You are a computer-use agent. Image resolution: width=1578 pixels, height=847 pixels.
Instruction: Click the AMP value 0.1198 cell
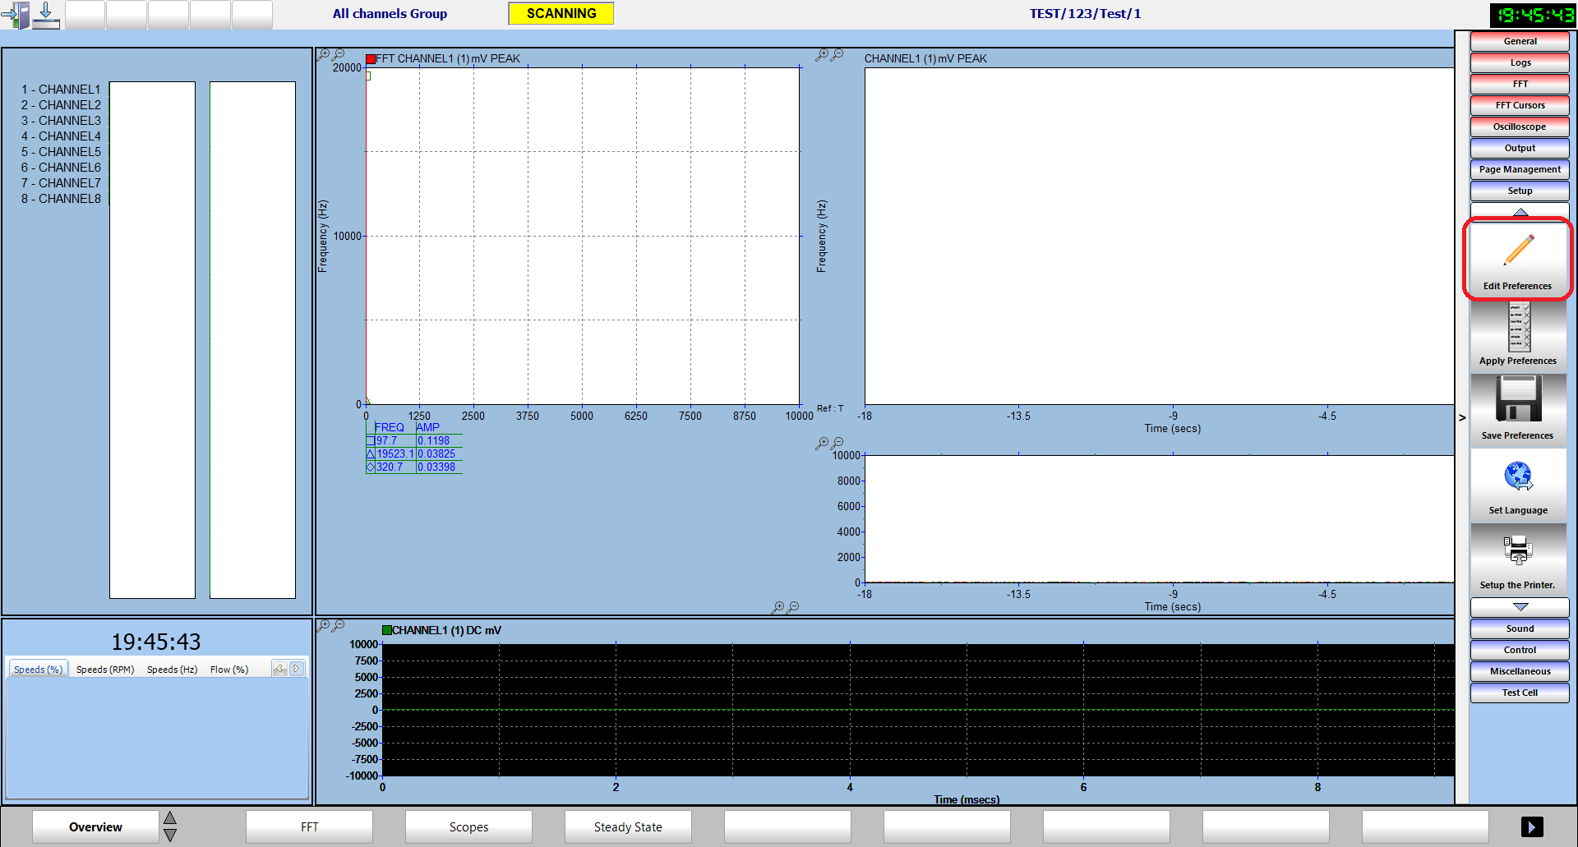click(x=438, y=441)
